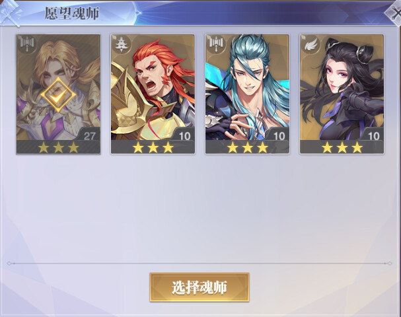Click the three stars under red-haired card

pyautogui.click(x=153, y=147)
